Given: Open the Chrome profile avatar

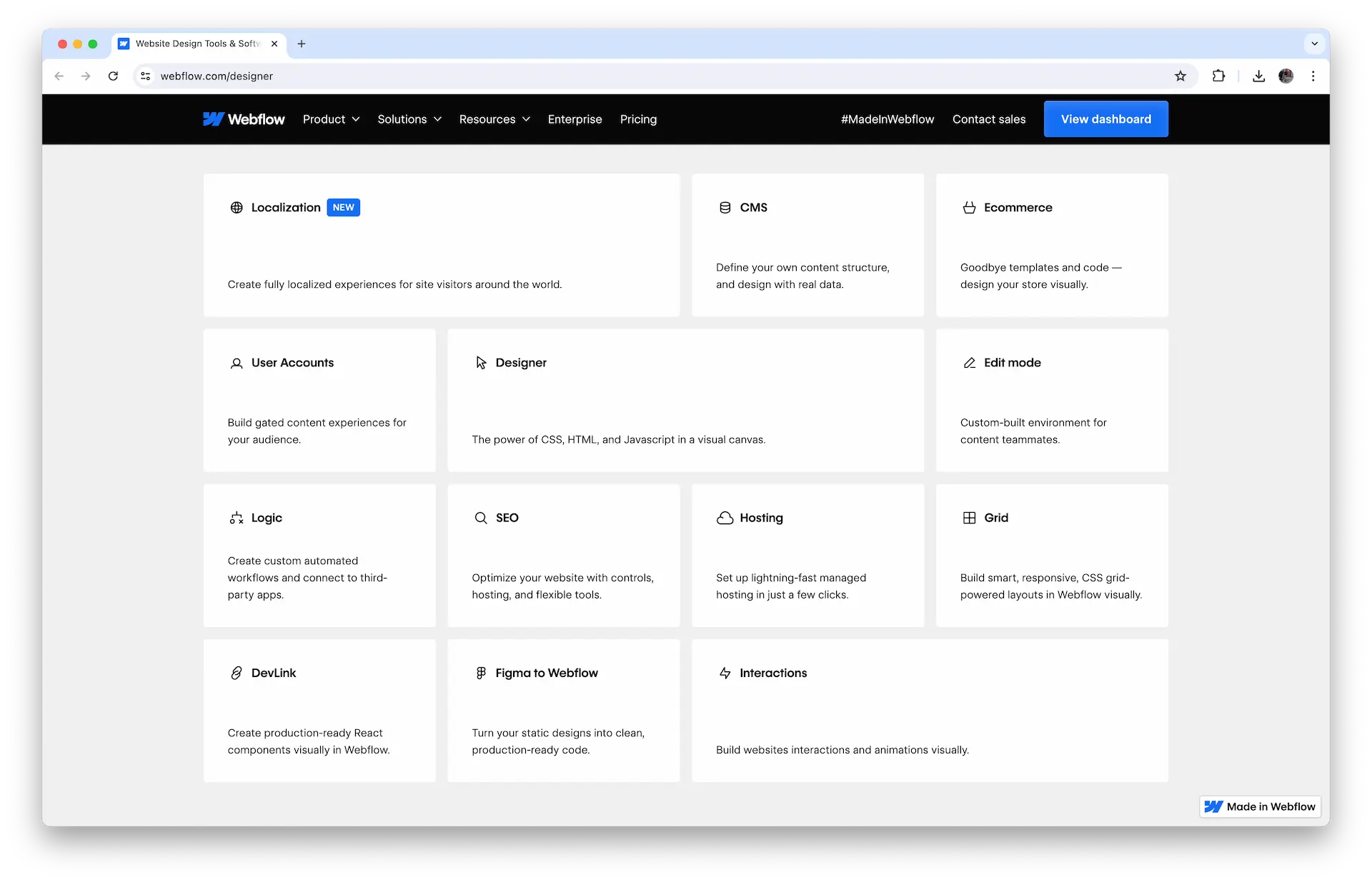Looking at the screenshot, I should click(1286, 76).
